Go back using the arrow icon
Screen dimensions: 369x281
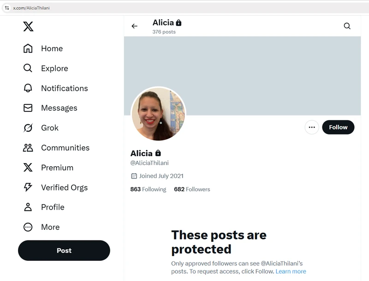pos(134,26)
